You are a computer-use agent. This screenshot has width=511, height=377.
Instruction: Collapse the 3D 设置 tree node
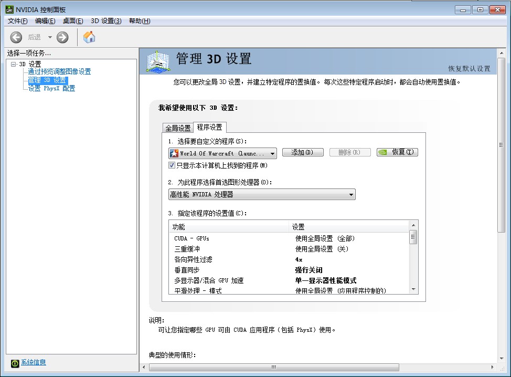click(x=13, y=64)
